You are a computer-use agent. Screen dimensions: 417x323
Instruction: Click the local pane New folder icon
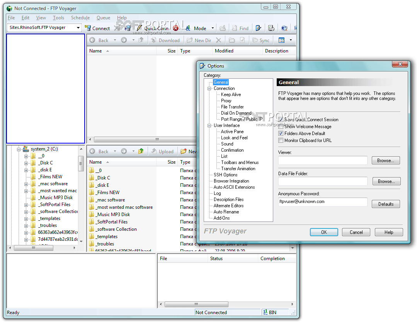pos(183,151)
